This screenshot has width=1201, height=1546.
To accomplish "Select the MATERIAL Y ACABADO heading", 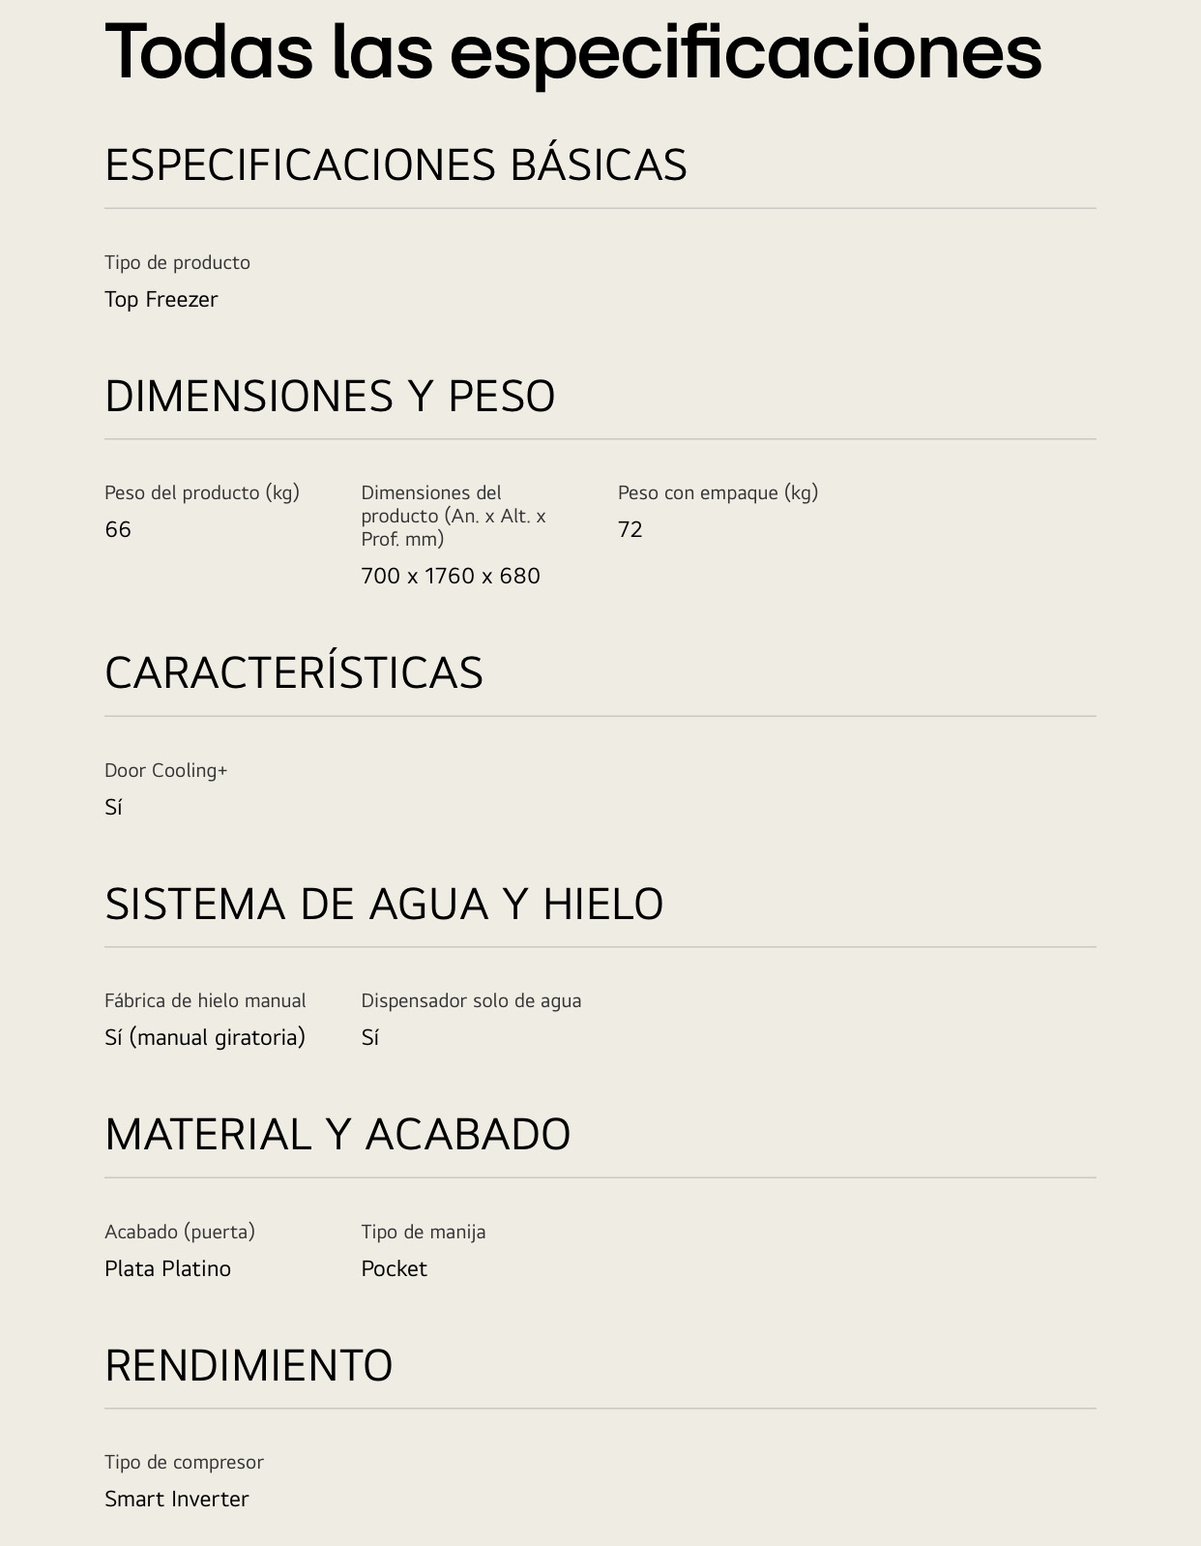I will pyautogui.click(x=337, y=1134).
